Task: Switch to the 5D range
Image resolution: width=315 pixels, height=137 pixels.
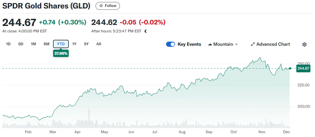Action: click(x=21, y=44)
